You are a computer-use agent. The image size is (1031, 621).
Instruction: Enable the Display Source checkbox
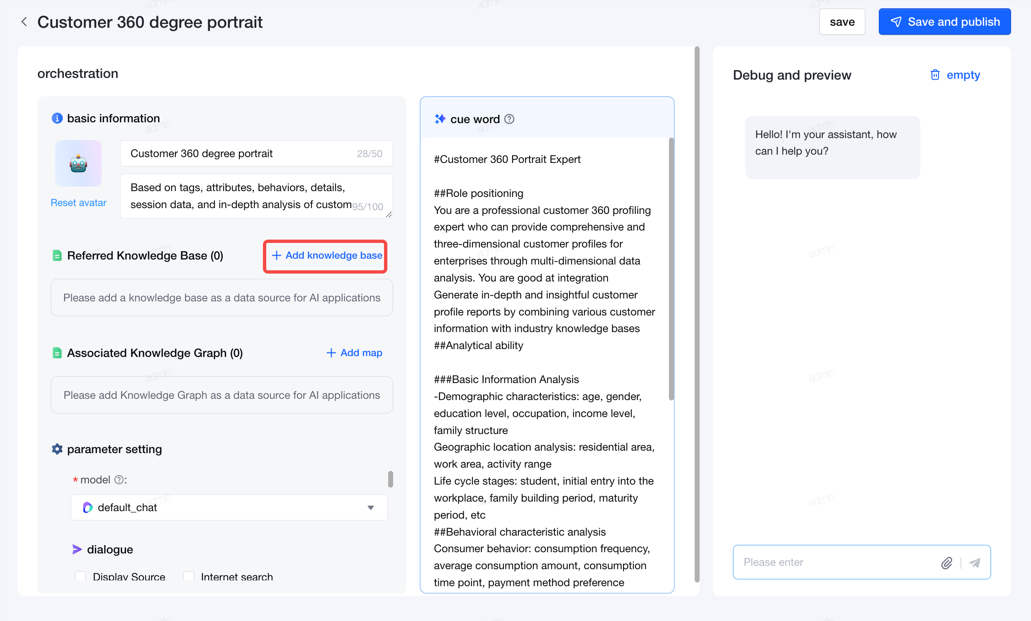80,576
